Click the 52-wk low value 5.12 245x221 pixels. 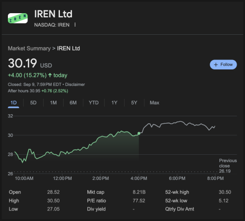[223, 200]
